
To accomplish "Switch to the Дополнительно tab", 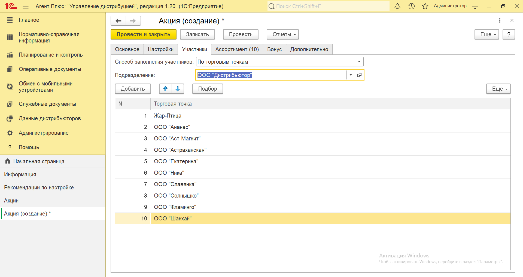I will [309, 49].
